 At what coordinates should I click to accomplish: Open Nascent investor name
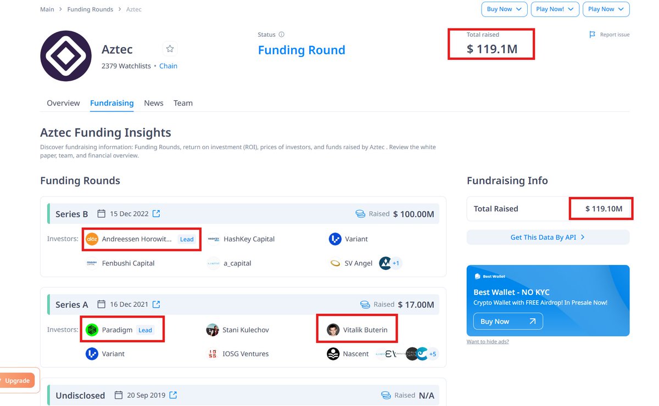pyautogui.click(x=356, y=354)
